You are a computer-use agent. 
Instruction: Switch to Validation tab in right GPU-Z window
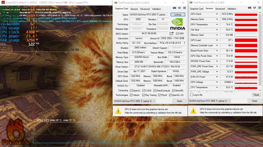tap(231, 9)
